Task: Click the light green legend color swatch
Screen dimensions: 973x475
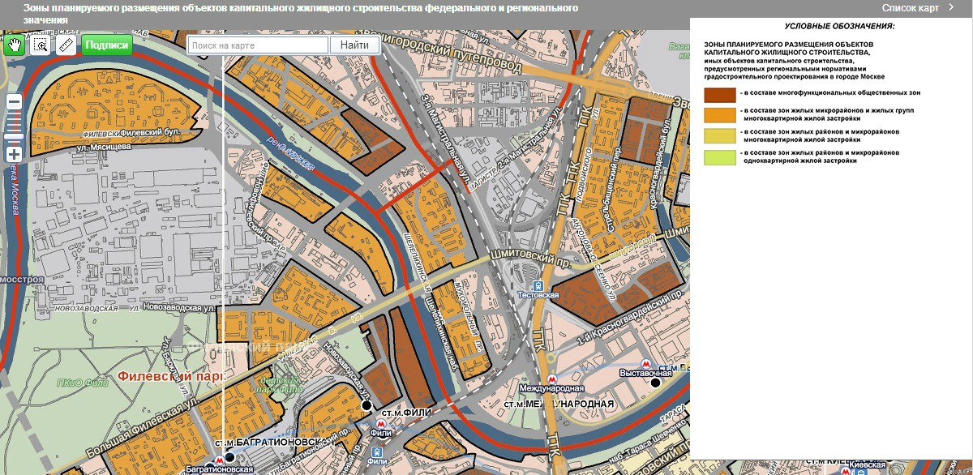Action: pos(718,157)
